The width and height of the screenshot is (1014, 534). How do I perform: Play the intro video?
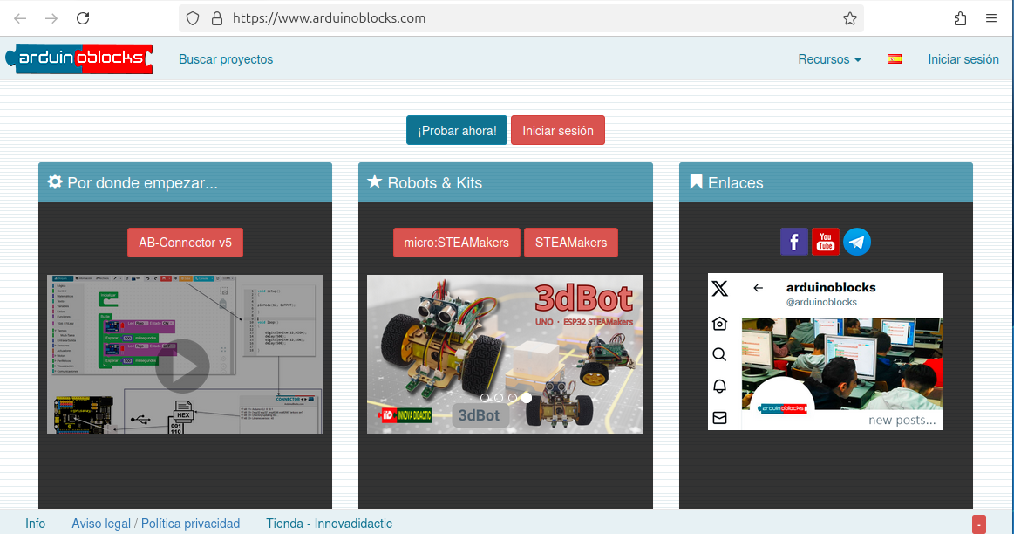[182, 366]
